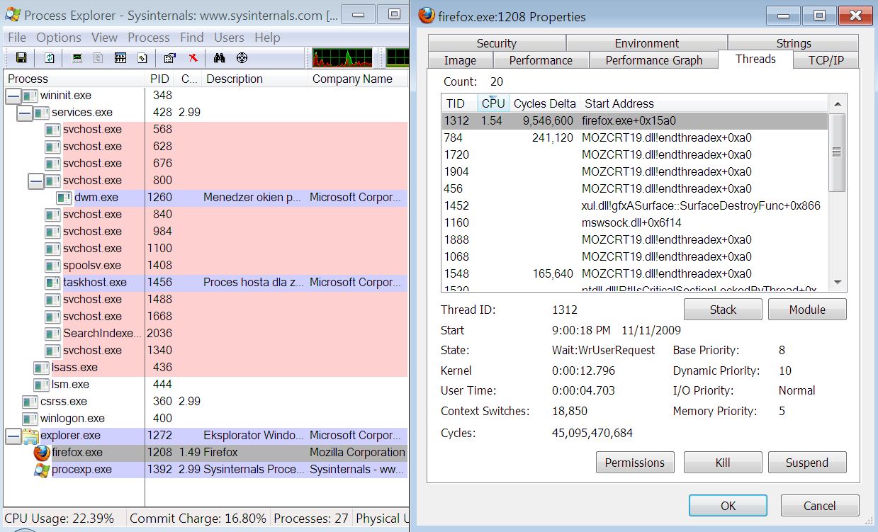Switch to the TCP/IP tab
The width and height of the screenshot is (878, 532).
tap(826, 60)
